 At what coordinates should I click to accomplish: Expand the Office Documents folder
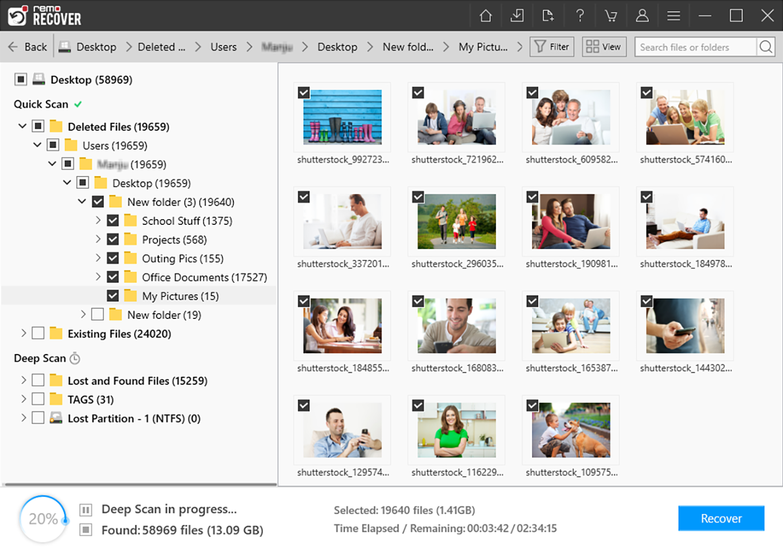pyautogui.click(x=98, y=277)
